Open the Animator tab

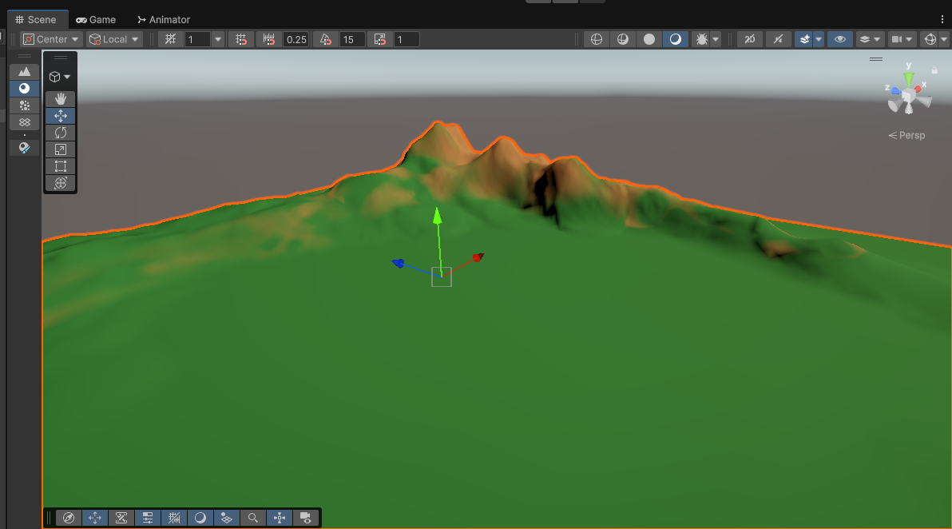163,19
